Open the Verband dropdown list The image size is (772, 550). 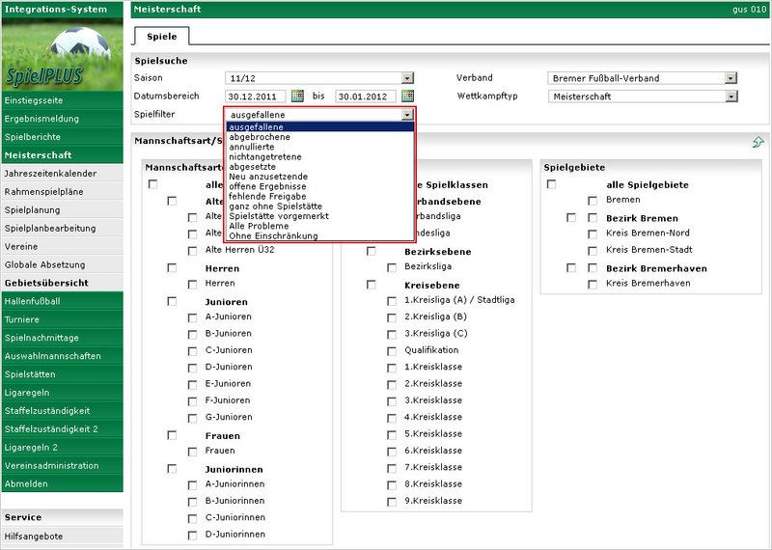point(731,78)
